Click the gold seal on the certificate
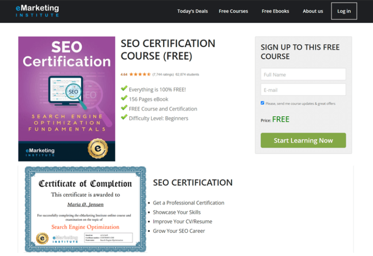Viewport: 373px width, 256px height. pos(42,238)
